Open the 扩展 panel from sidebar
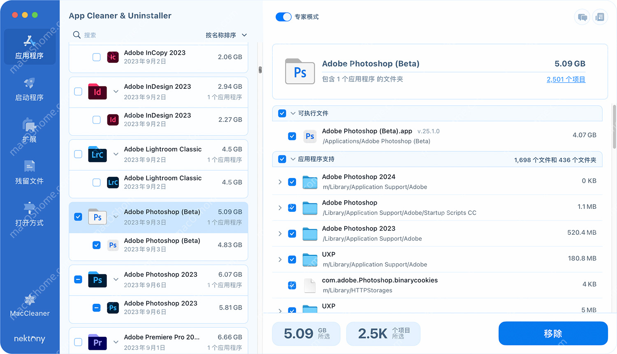Image resolution: width=617 pixels, height=354 pixels. [29, 131]
